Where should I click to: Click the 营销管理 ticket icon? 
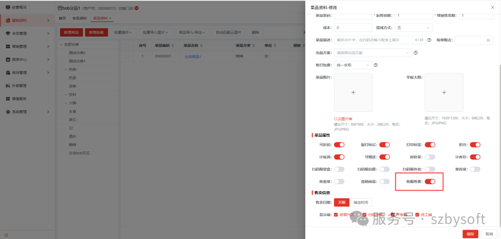coord(8,47)
